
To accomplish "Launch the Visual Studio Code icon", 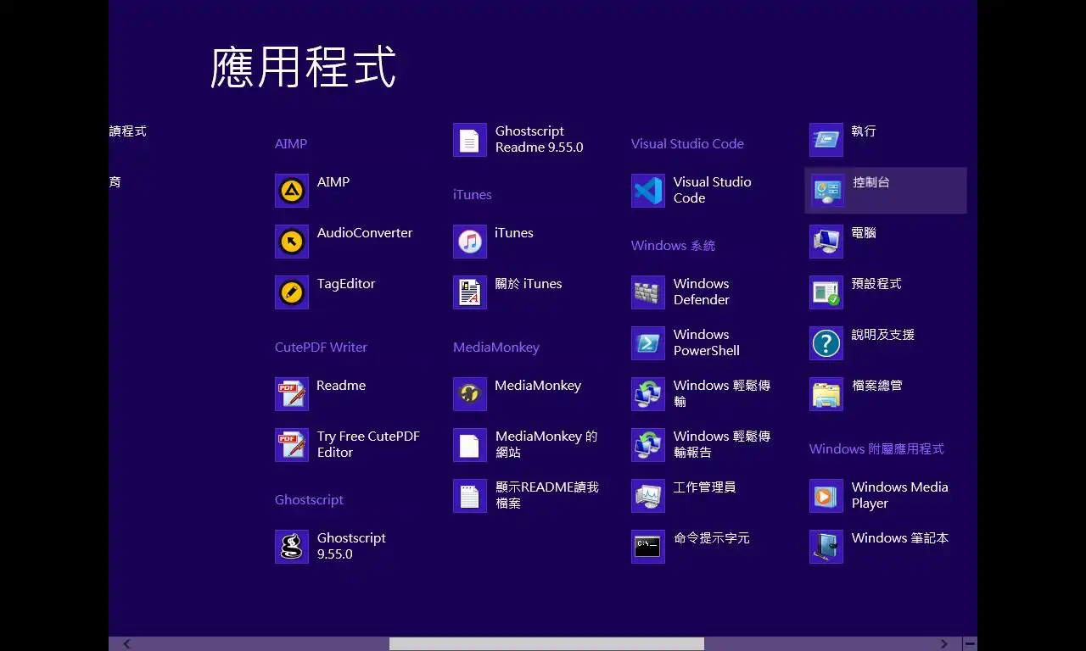I will point(648,191).
